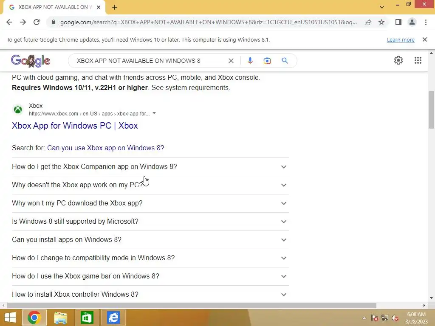Launch Internet Explorer from taskbar
The height and width of the screenshot is (326, 435).
click(113, 318)
